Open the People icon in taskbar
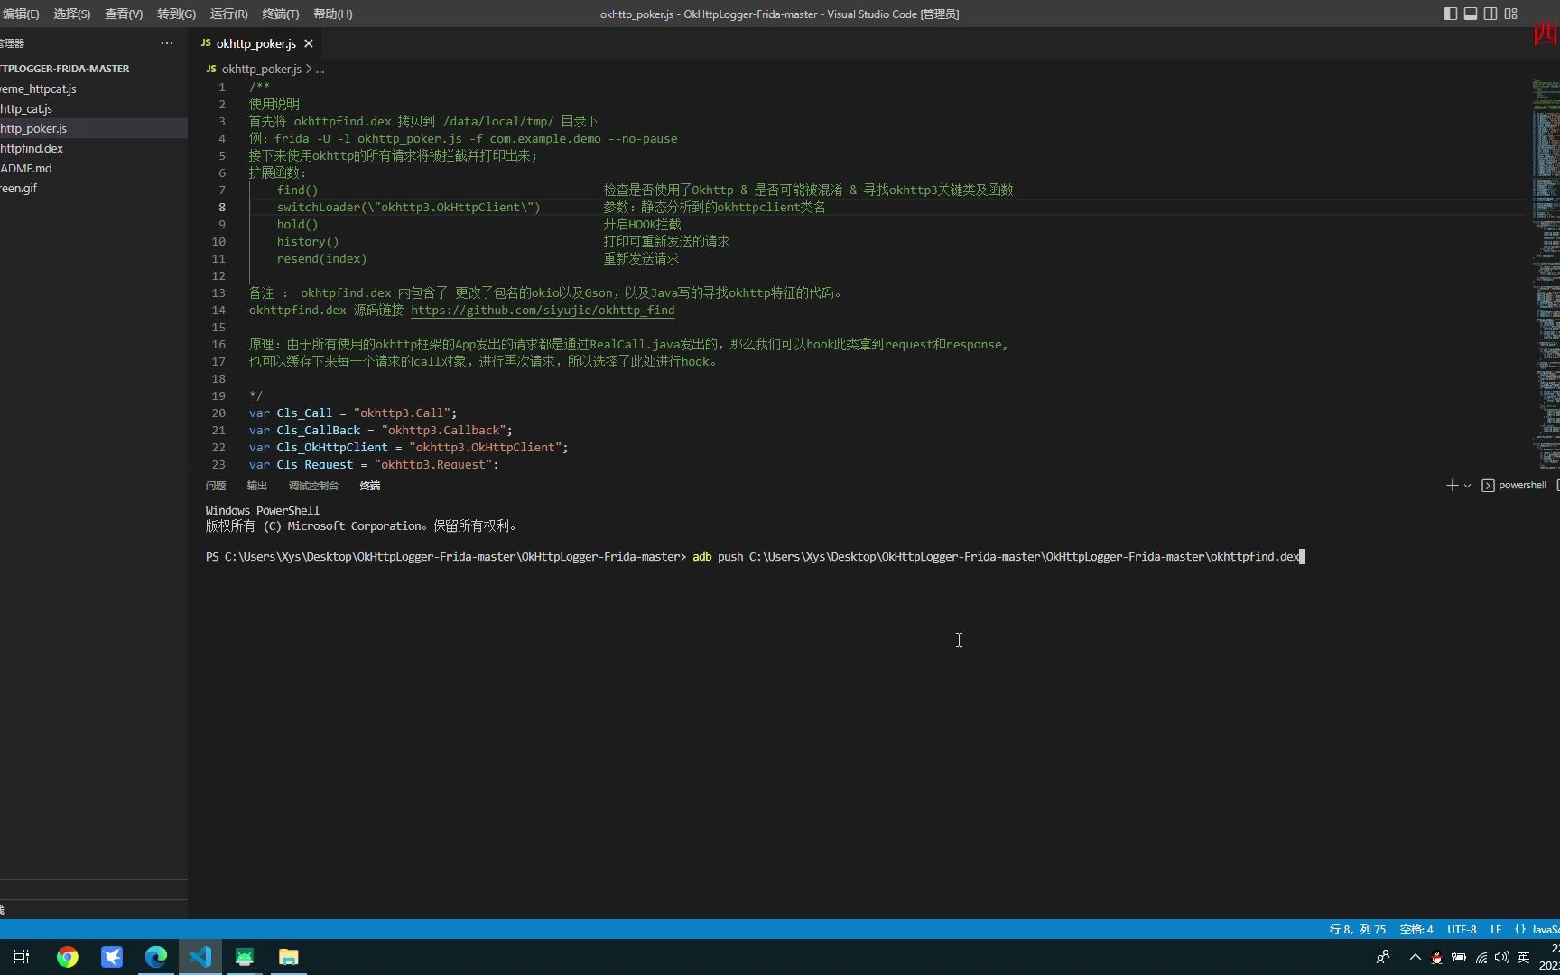1560x975 pixels. (1383, 957)
